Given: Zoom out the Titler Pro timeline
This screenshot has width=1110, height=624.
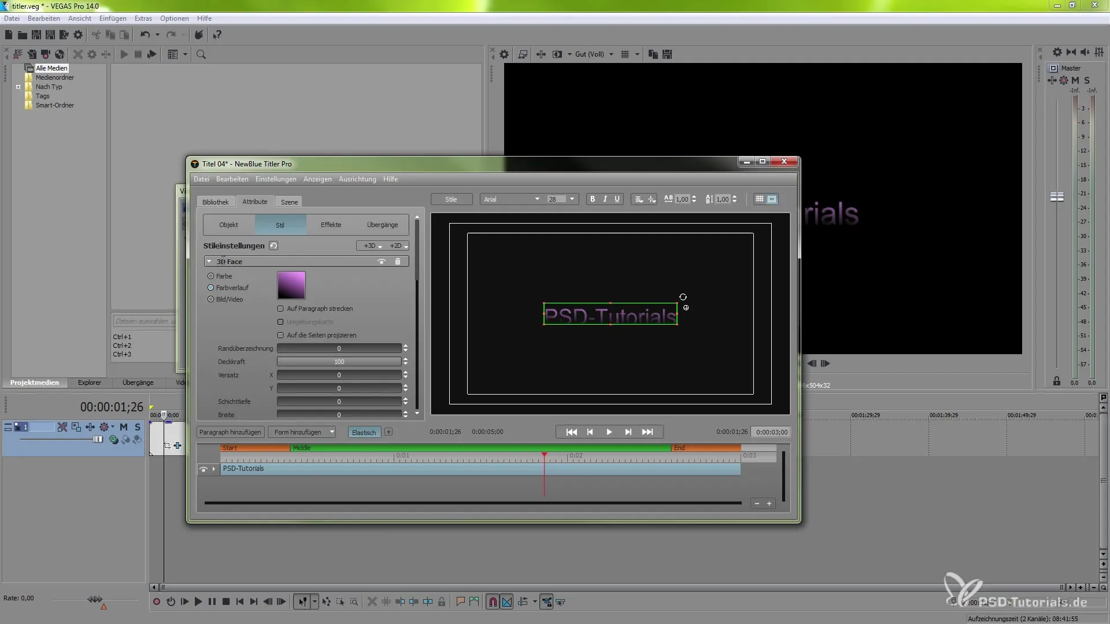Looking at the screenshot, I should point(757,504).
